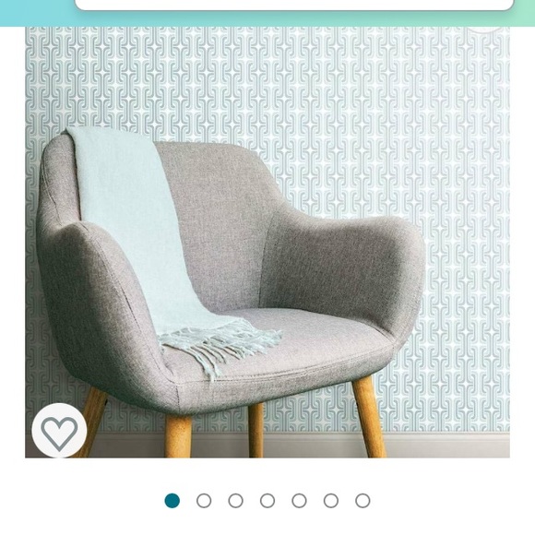
Task: Tap the heart favorite icon
Action: 59,430
